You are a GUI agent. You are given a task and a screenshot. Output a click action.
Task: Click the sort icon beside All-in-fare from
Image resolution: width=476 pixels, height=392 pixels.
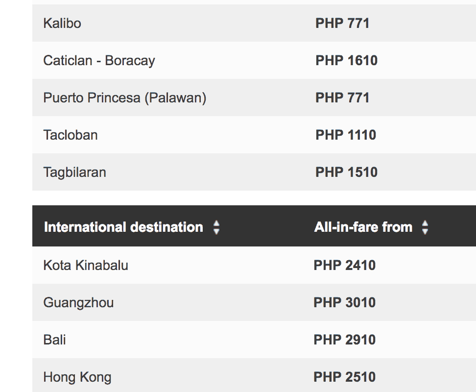point(425,227)
